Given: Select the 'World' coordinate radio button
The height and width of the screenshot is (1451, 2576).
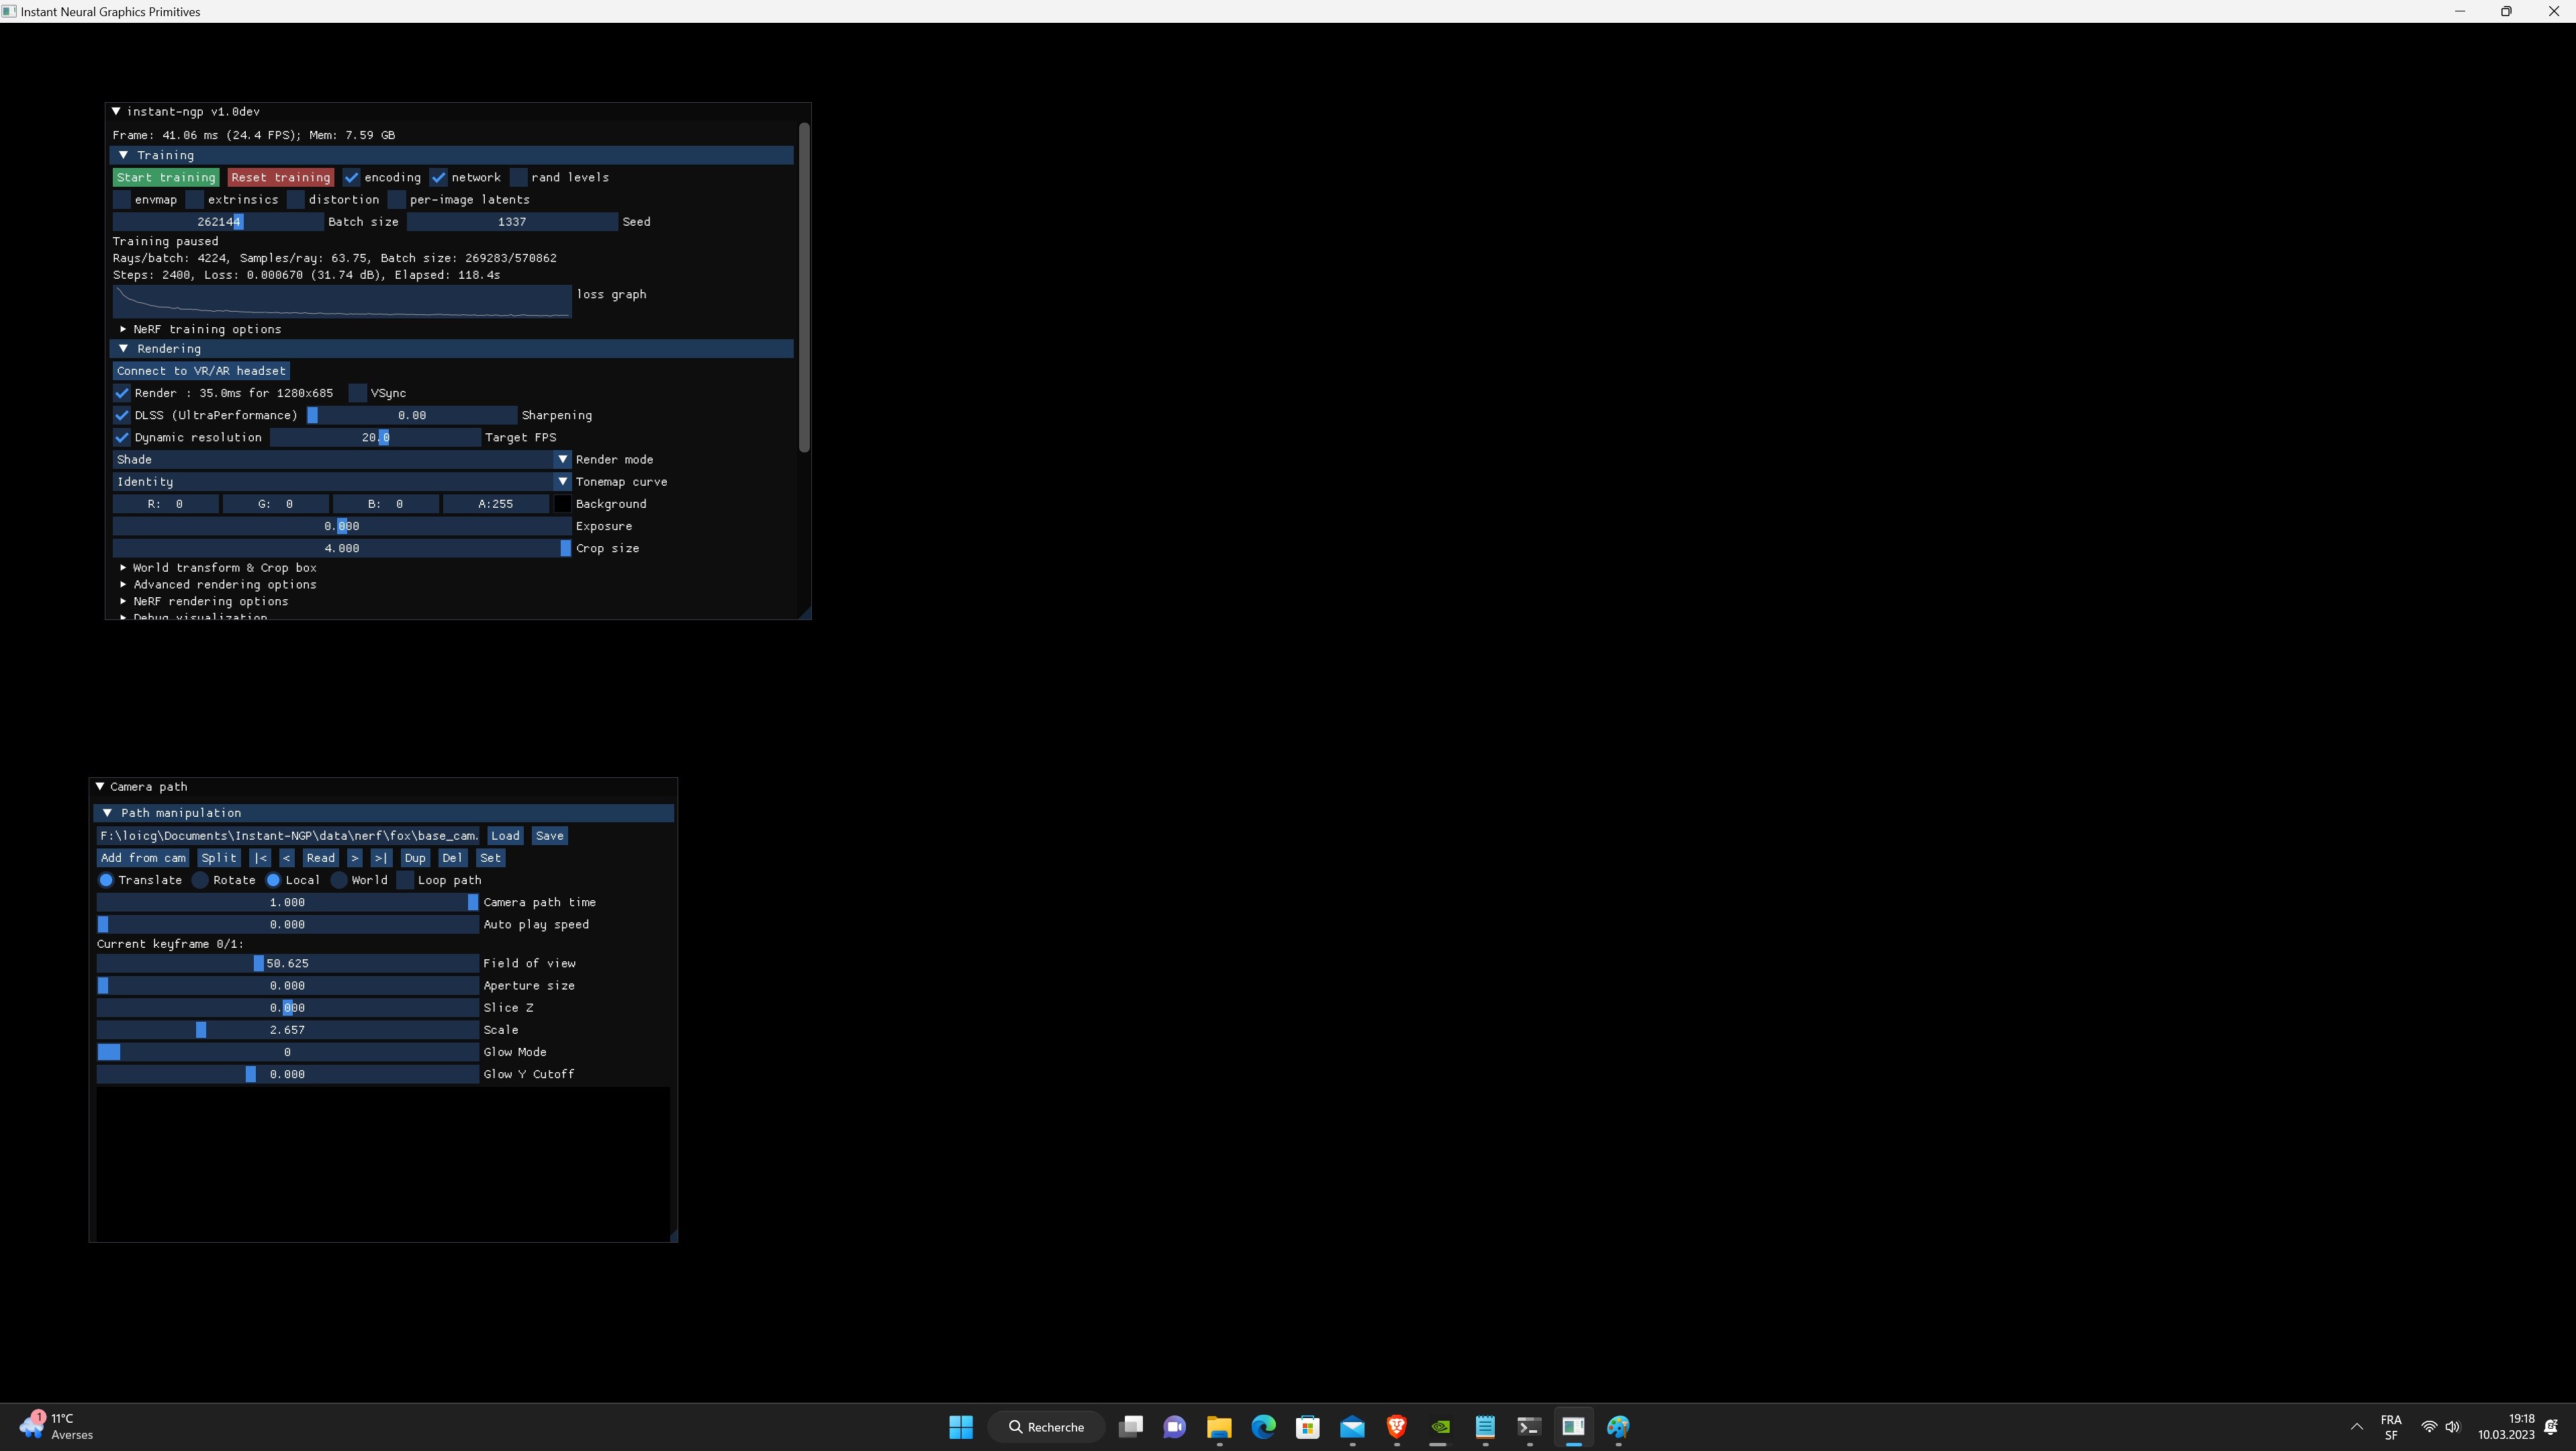Looking at the screenshot, I should 339,880.
